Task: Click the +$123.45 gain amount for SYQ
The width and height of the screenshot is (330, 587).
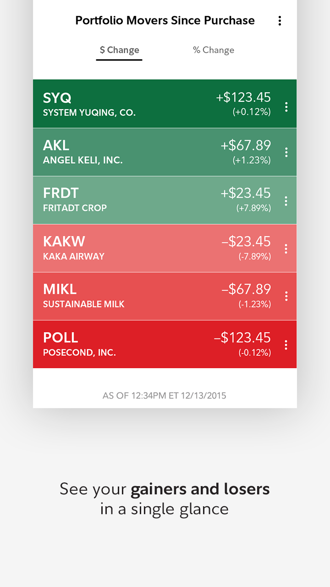Action: pyautogui.click(x=243, y=97)
